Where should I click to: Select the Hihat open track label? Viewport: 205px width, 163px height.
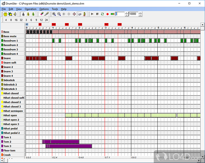[x=10, y=115]
